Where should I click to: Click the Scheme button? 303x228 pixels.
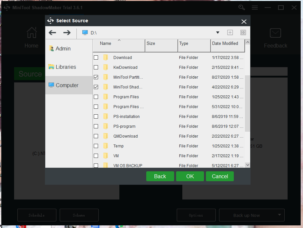point(79,215)
